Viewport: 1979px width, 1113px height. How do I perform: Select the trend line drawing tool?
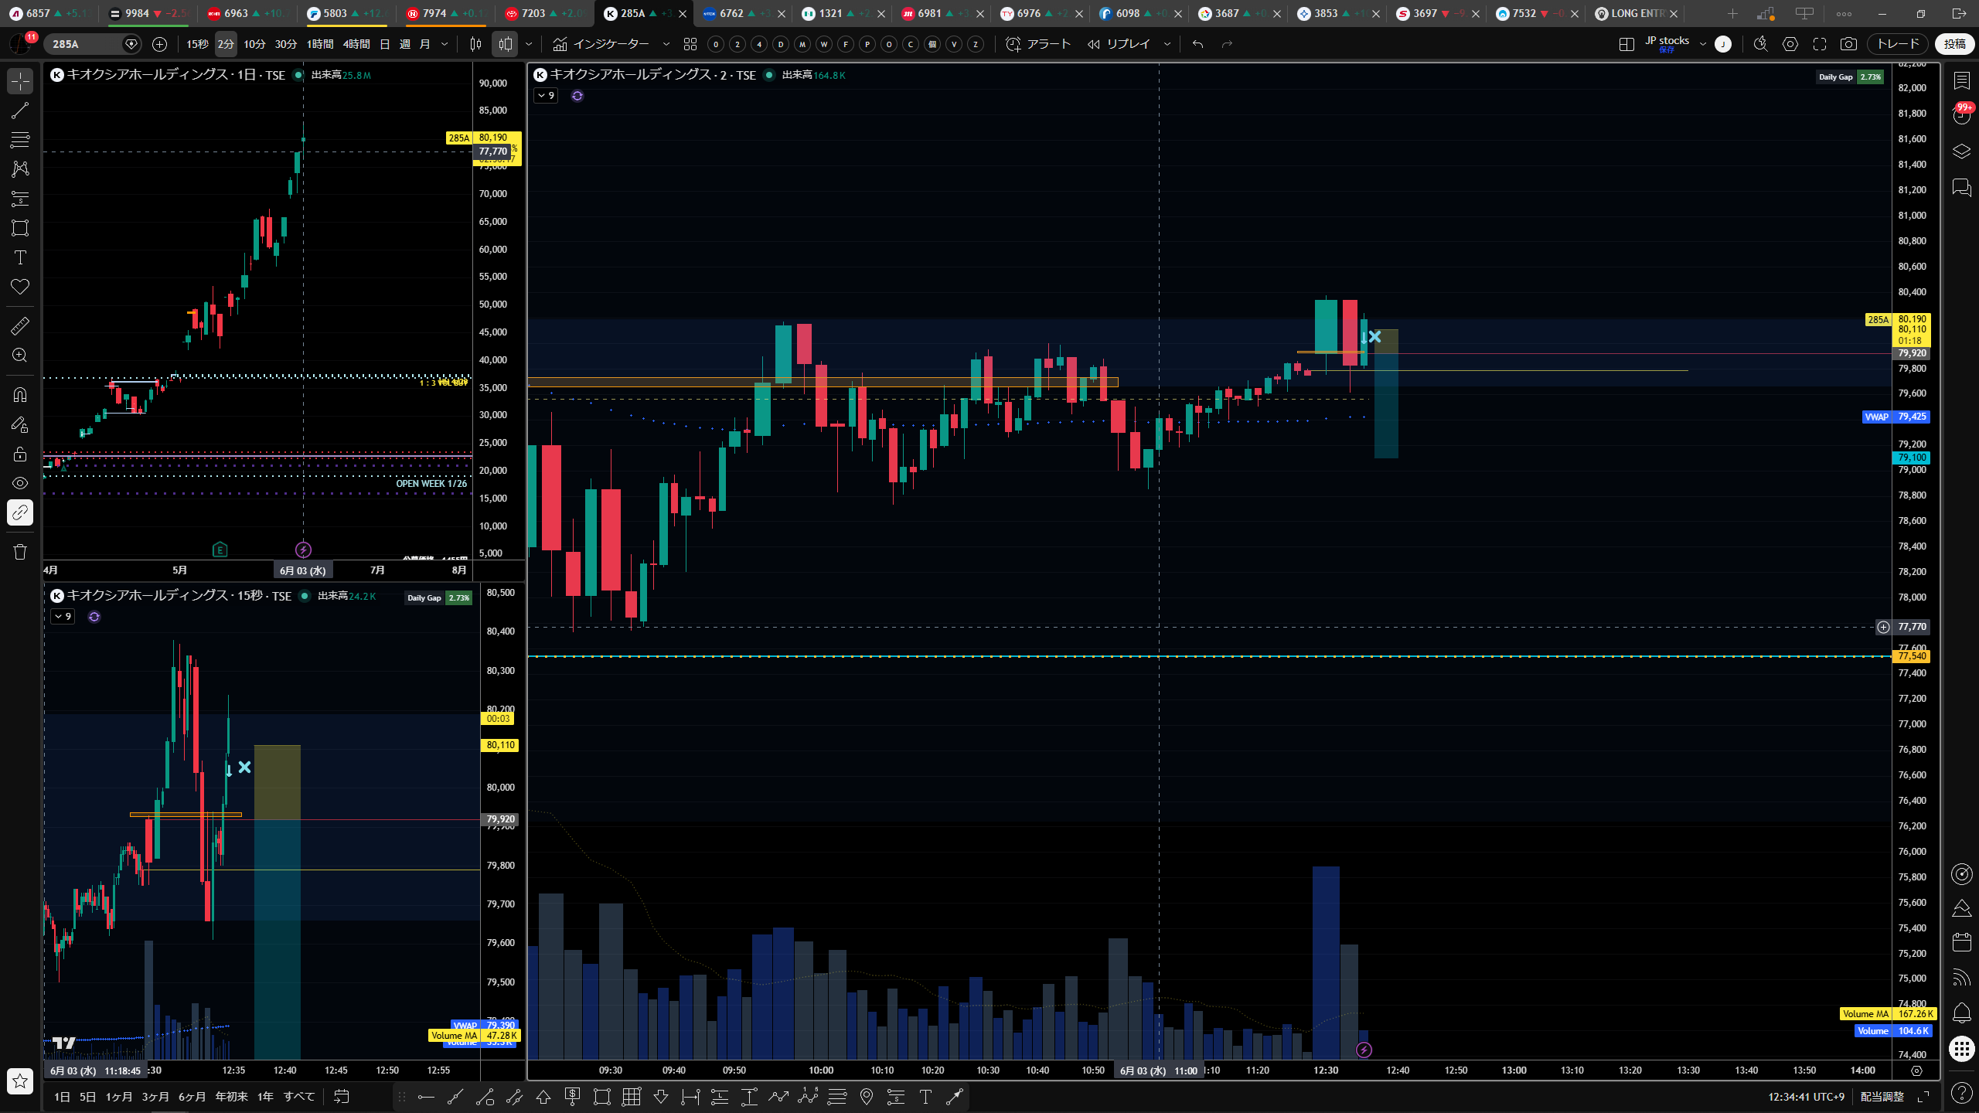(x=20, y=111)
